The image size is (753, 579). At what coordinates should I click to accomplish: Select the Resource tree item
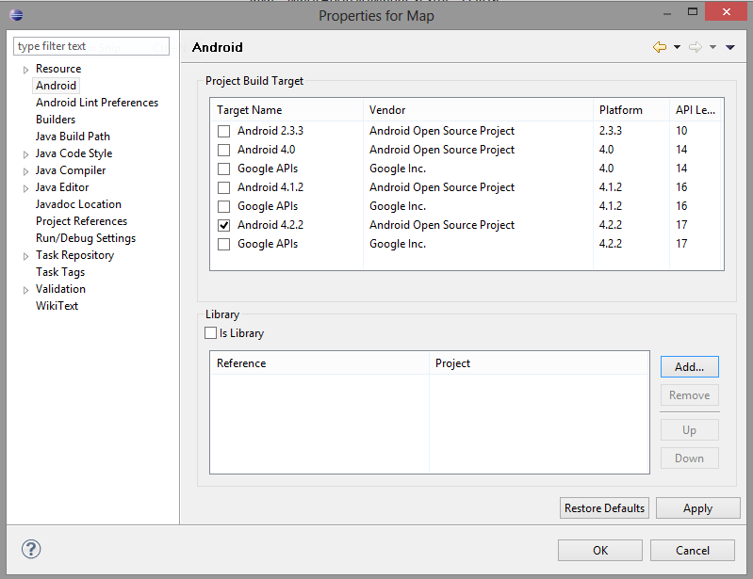tap(58, 69)
